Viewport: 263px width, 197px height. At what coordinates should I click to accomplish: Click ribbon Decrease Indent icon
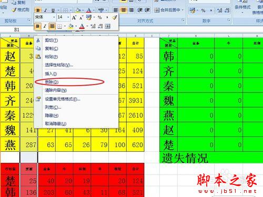139,10
